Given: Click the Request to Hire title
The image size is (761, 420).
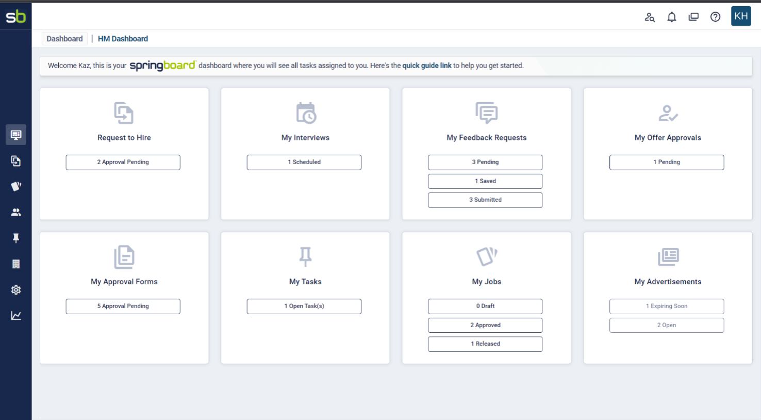Looking at the screenshot, I should [124, 138].
